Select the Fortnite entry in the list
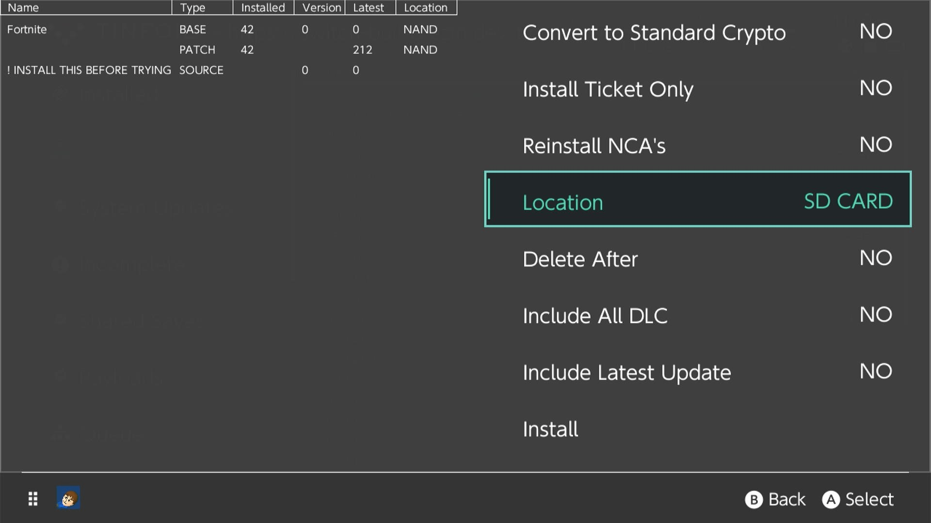This screenshot has height=523, width=931. pyautogui.click(x=27, y=30)
